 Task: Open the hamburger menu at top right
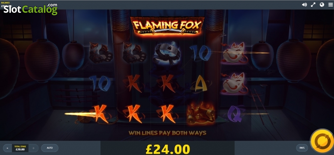(x=330, y=5)
